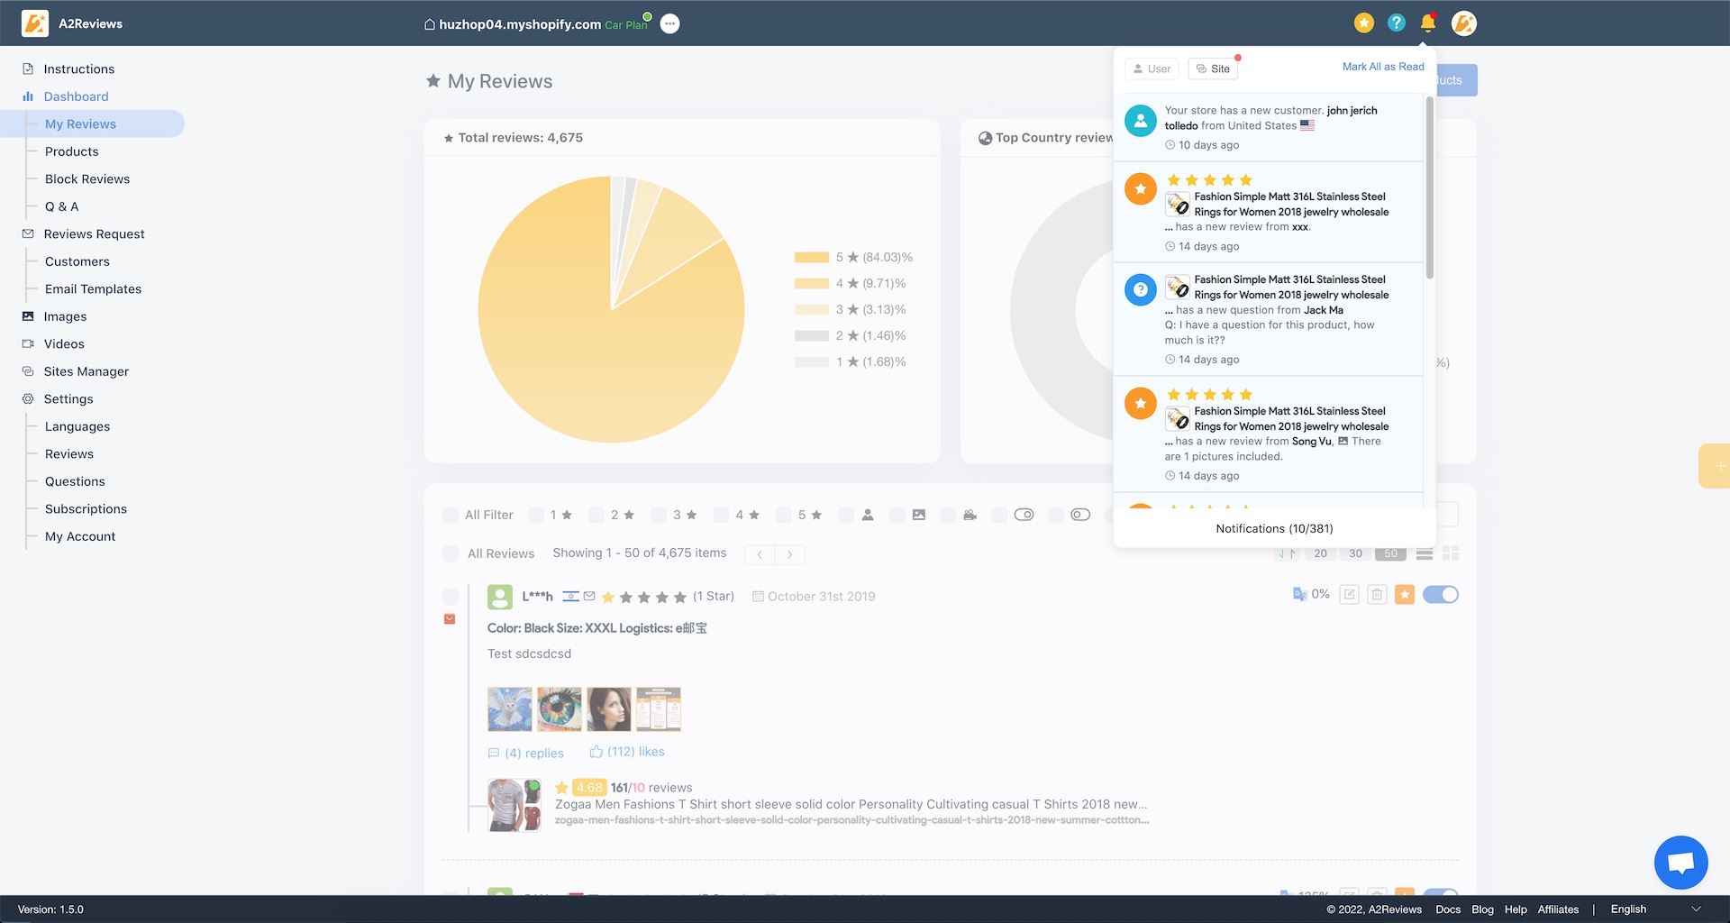This screenshot has width=1730, height=923.
Task: Click the edit icon on the first review
Action: (1349, 594)
